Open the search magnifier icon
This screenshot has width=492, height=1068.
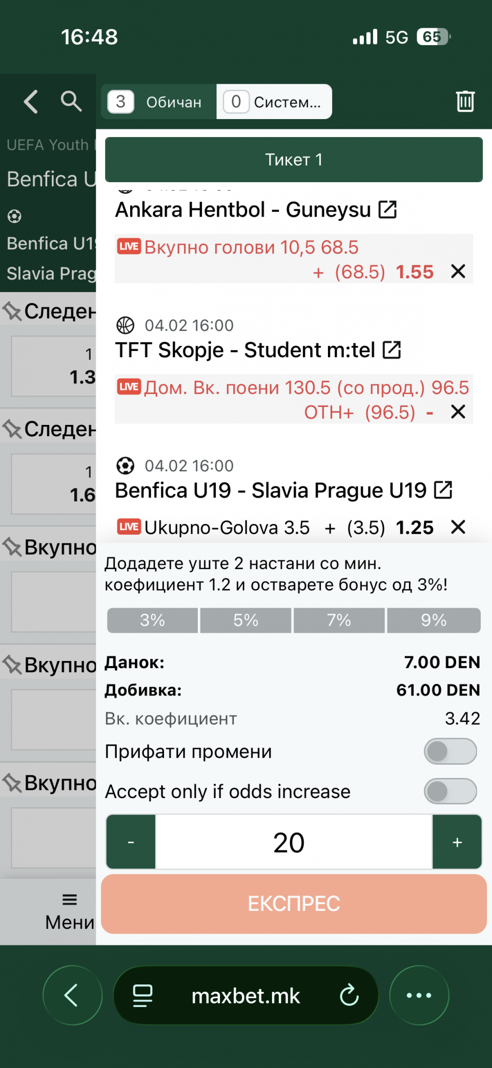click(x=71, y=101)
